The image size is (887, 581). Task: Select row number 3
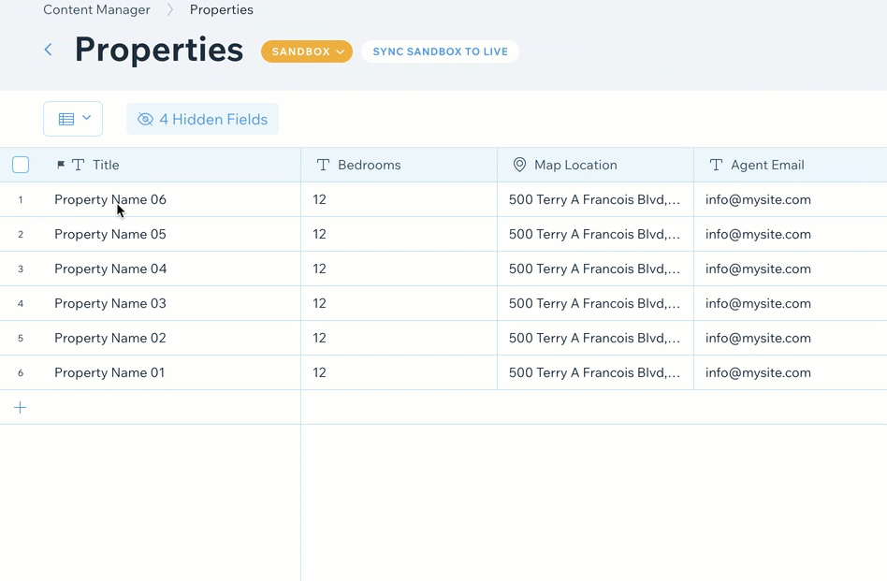pyautogui.click(x=21, y=269)
